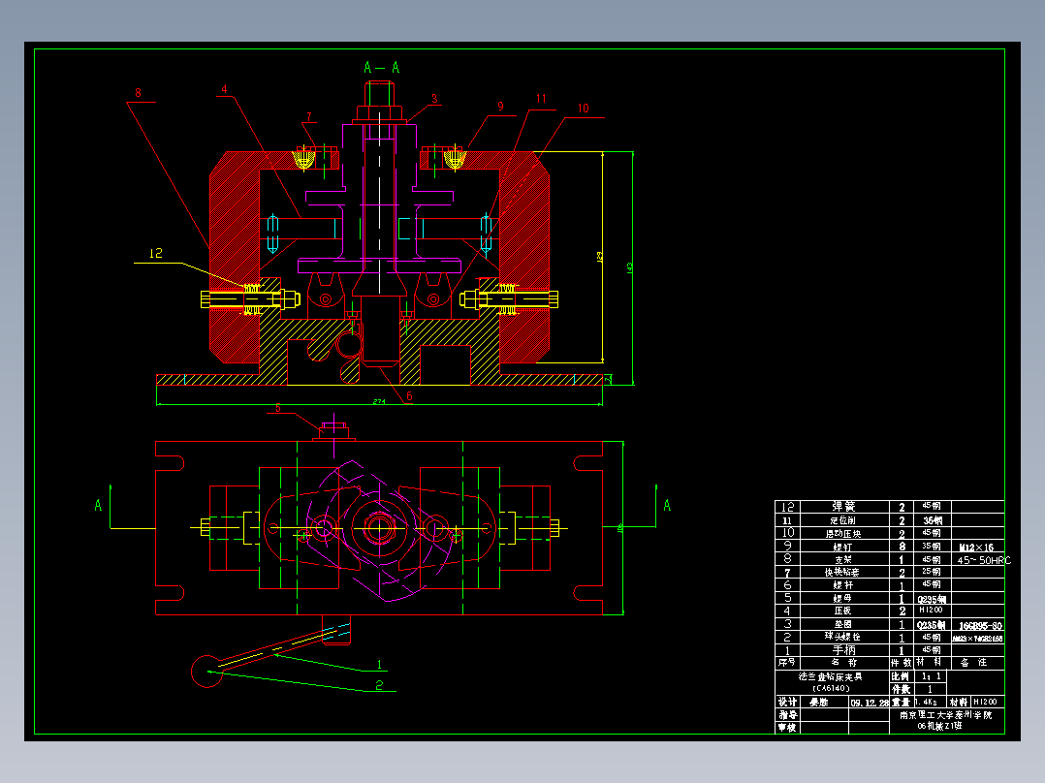The image size is (1045, 783).
Task: Click the '比例' scale label in the title block
Action: 901,677
